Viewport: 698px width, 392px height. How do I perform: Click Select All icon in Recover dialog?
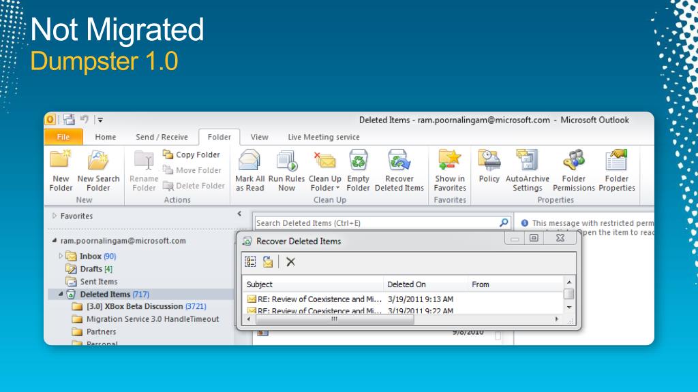coord(251,262)
